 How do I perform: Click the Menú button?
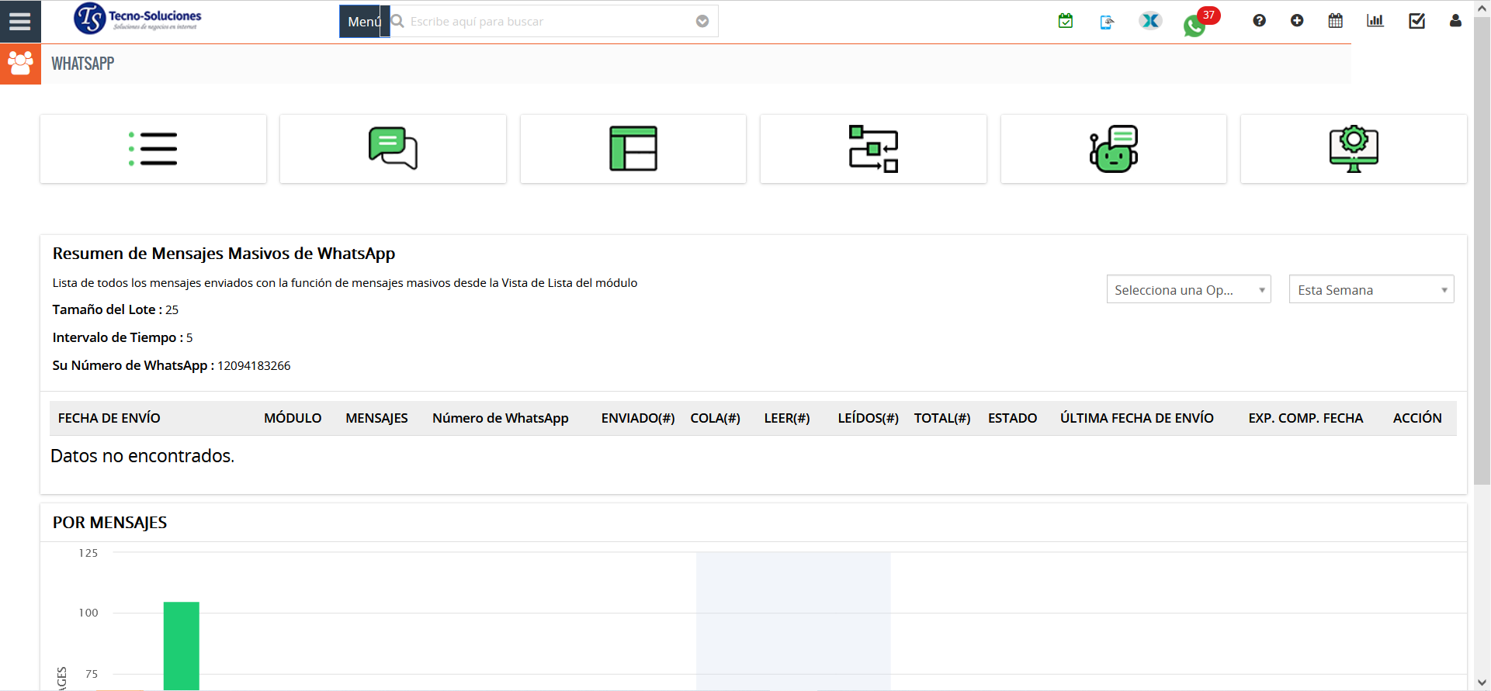[x=363, y=22]
